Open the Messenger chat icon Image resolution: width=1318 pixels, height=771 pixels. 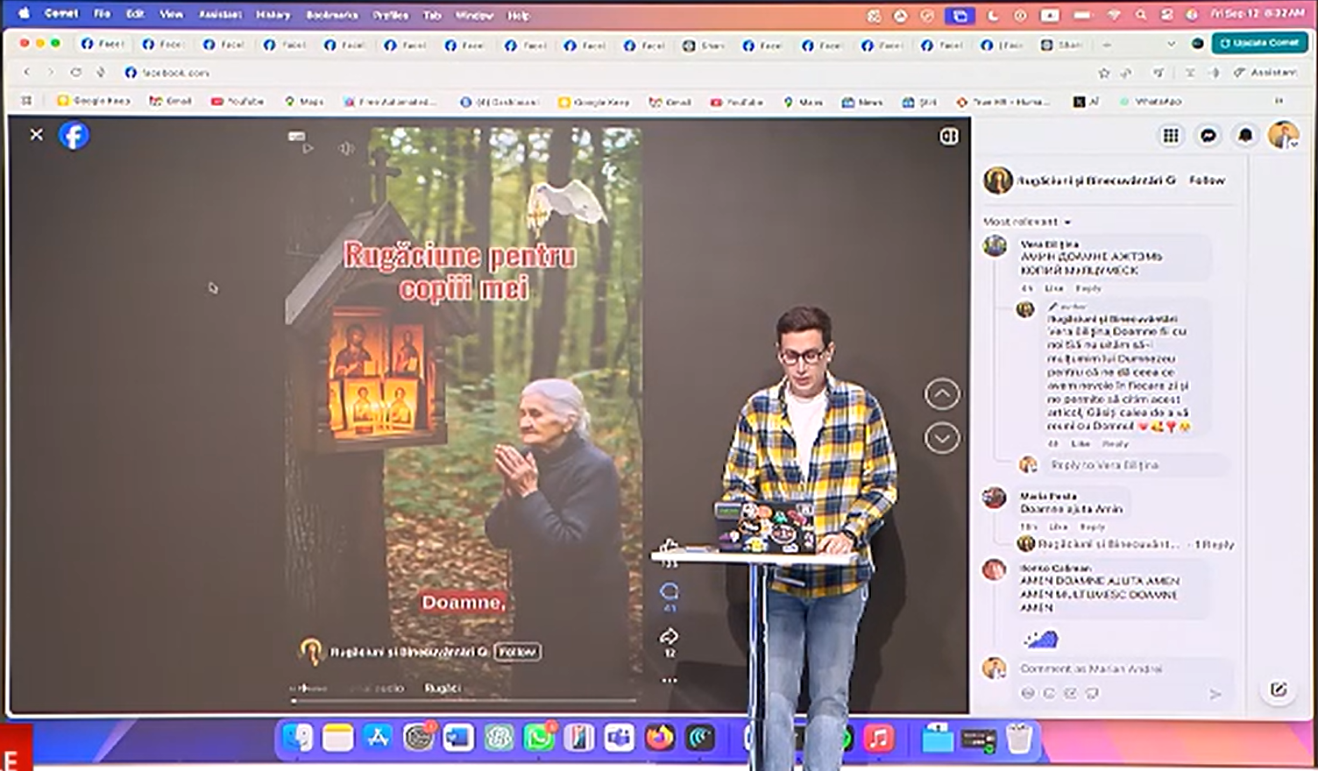[x=1208, y=135]
